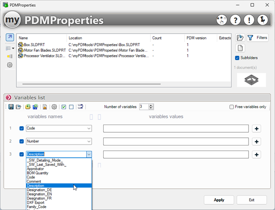Click plus button for Number value

256,141
